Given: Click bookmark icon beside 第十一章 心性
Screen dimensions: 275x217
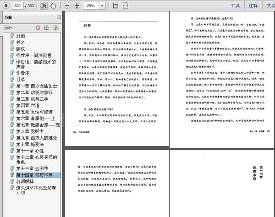Looking at the screenshot, I should pyautogui.click(x=12, y=151).
